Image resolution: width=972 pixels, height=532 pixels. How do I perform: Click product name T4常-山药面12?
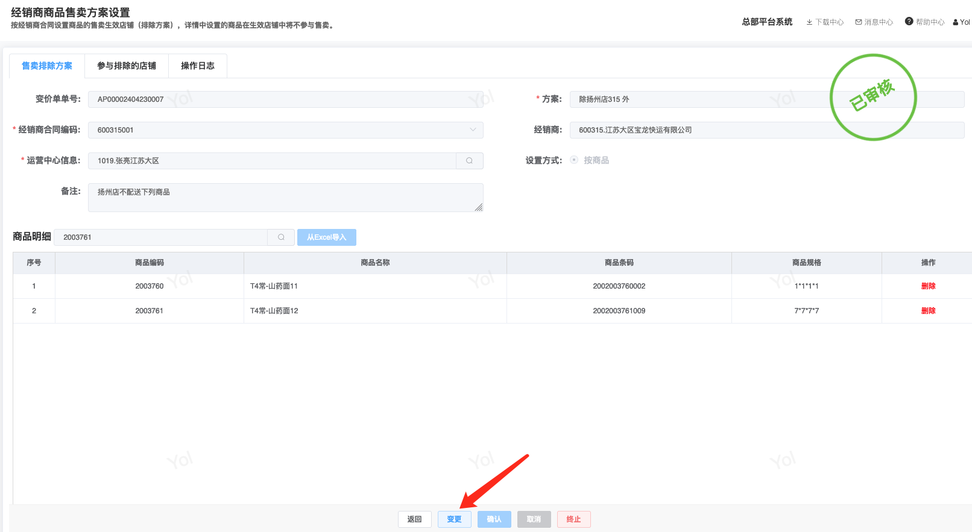(x=274, y=311)
